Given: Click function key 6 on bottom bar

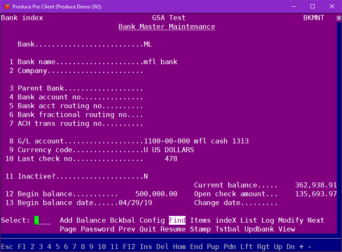Looking at the screenshot, I should pos(66,247).
